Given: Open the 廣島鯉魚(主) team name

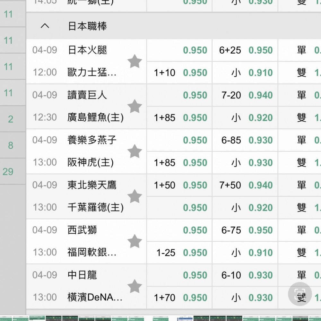Looking at the screenshot, I should [x=96, y=117].
